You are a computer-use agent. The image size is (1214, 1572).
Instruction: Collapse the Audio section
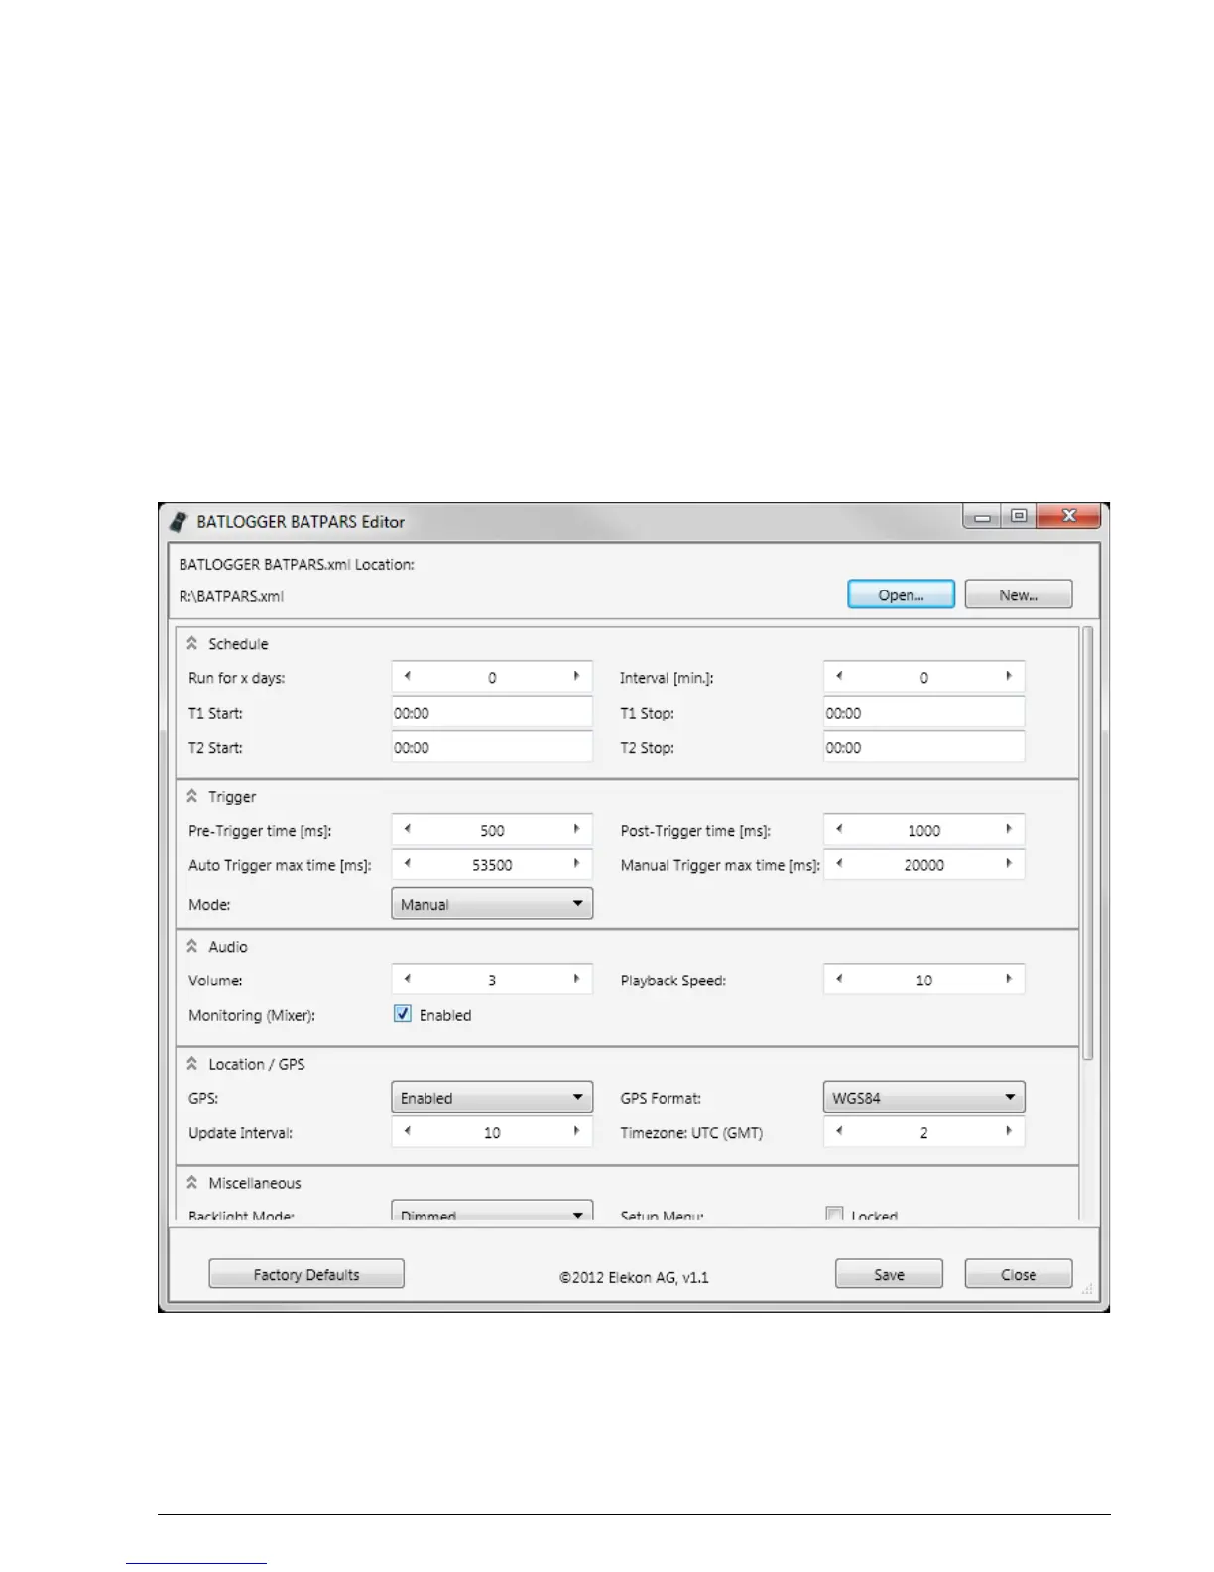pos(192,946)
